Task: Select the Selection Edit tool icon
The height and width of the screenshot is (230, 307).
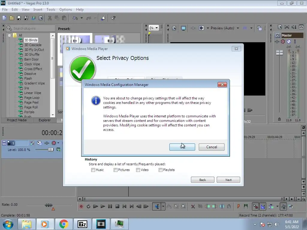Action: [x=176, y=206]
